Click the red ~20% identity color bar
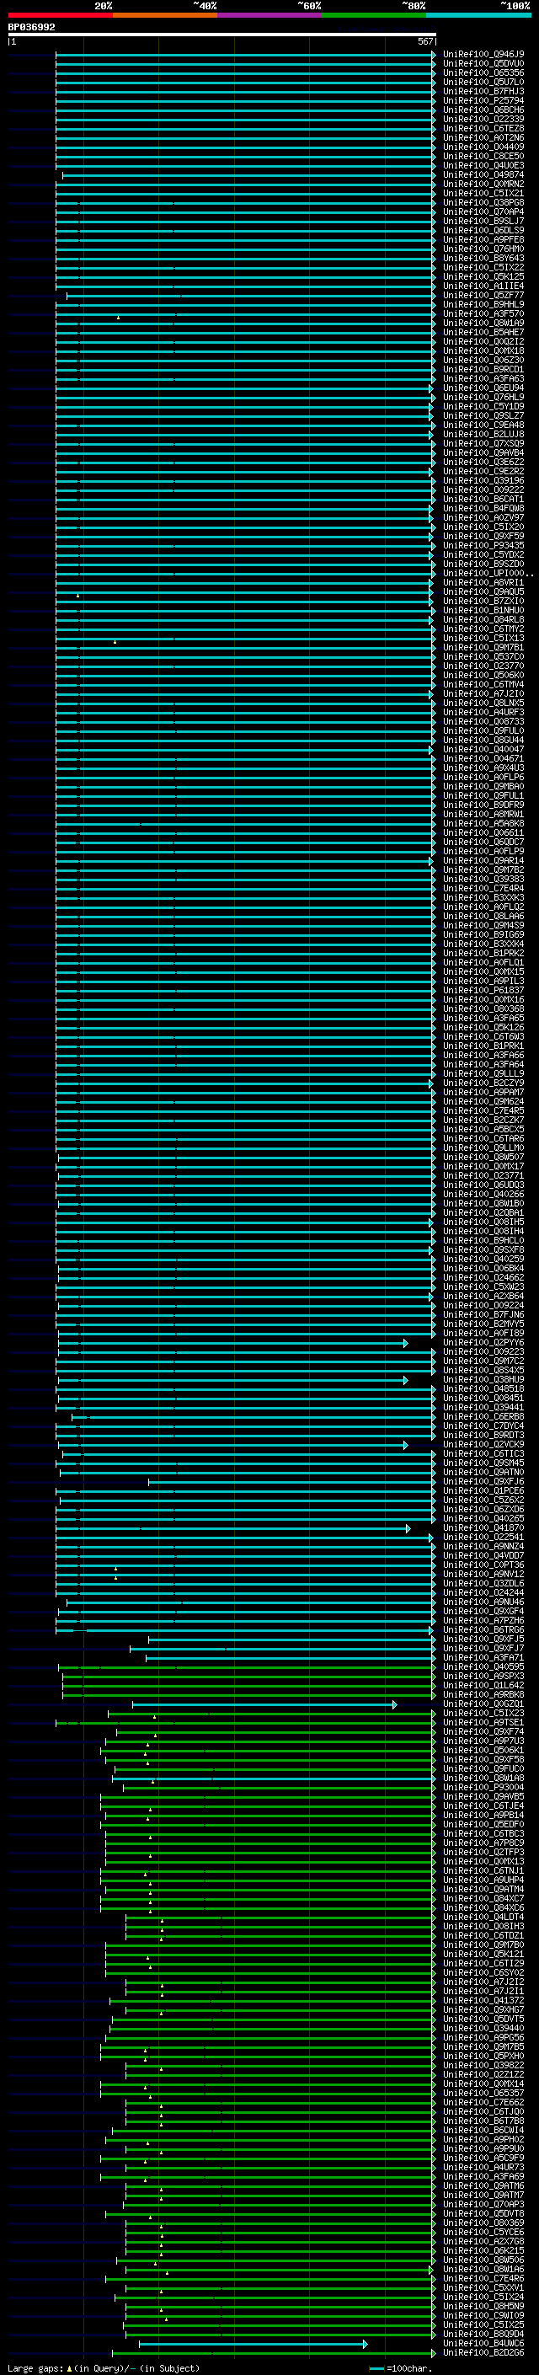Viewport: 539px width, 2375px height. (60, 15)
